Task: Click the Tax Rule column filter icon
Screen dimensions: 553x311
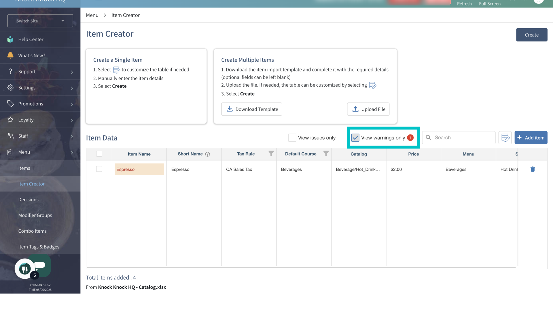Action: coord(271,153)
